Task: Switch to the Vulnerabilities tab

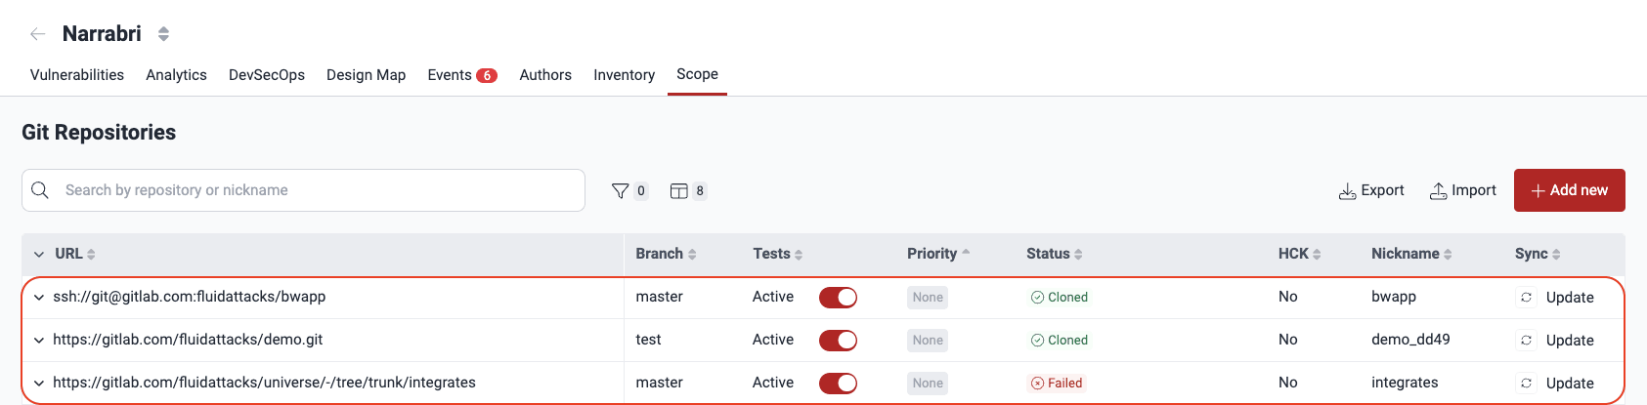Action: [77, 75]
